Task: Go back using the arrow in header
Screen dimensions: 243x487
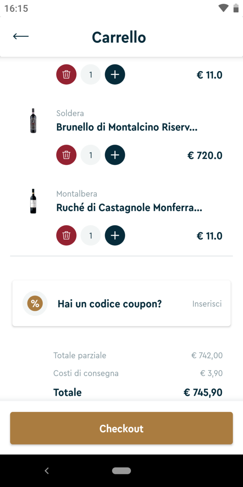Action: coord(21,36)
